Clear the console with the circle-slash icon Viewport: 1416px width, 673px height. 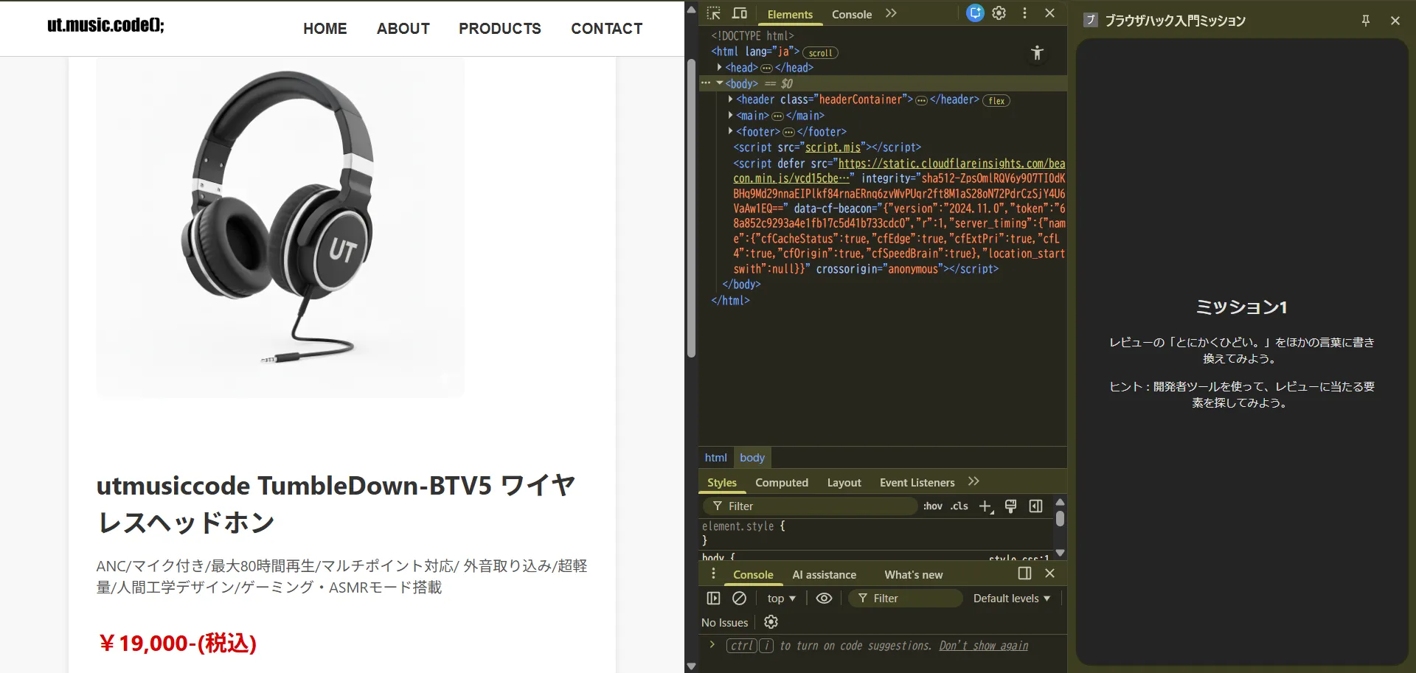point(740,598)
